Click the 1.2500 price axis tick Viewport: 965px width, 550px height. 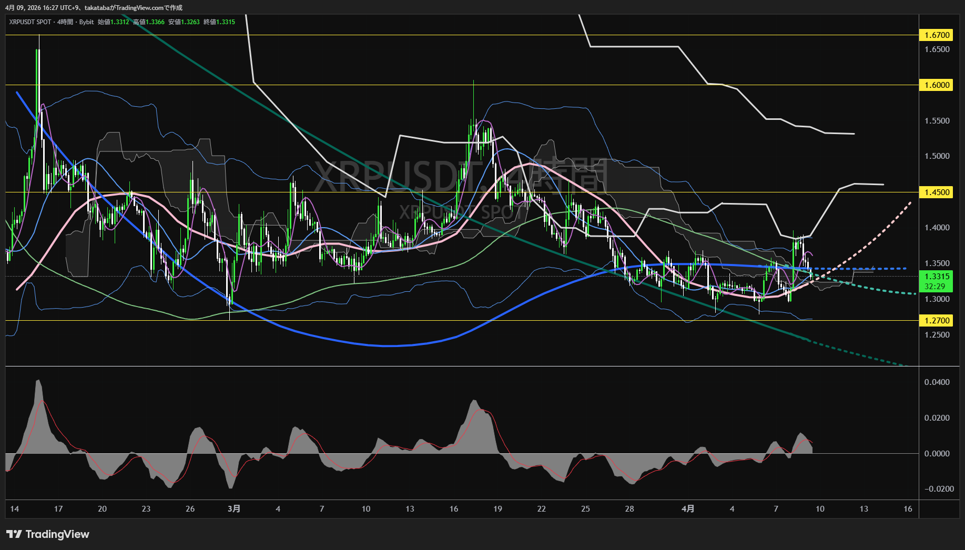pyautogui.click(x=937, y=335)
